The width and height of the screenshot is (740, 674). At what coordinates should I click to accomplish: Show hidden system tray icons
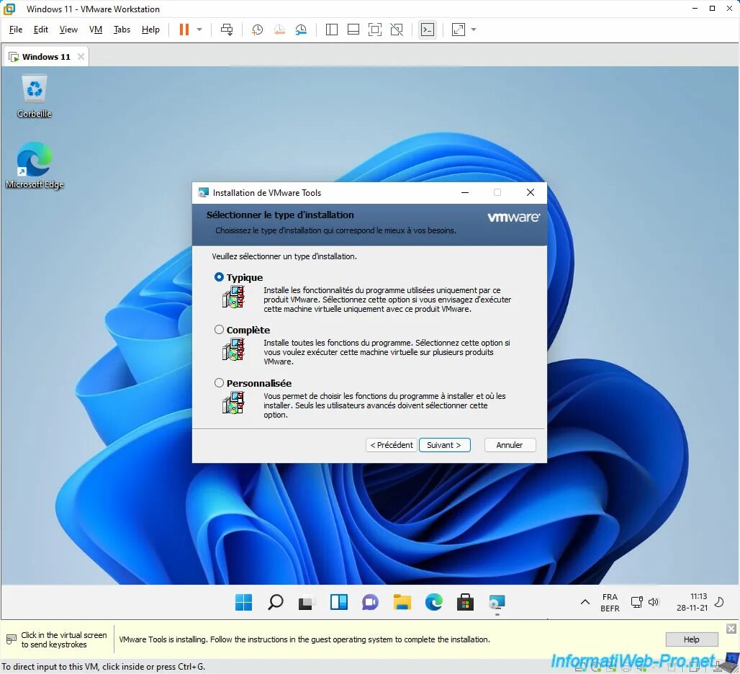point(585,602)
